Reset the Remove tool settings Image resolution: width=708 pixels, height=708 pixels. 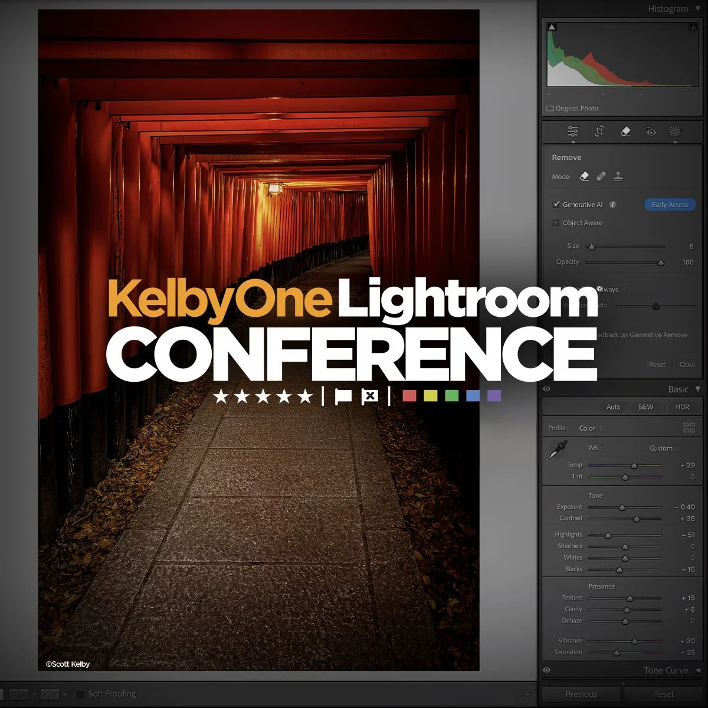(x=657, y=365)
